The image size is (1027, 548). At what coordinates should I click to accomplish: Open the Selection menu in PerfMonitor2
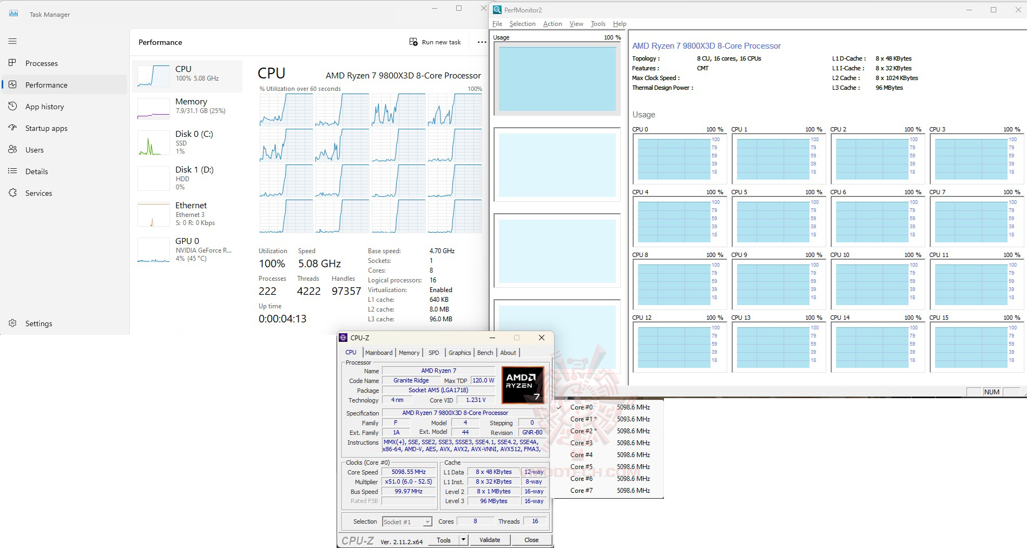click(522, 24)
